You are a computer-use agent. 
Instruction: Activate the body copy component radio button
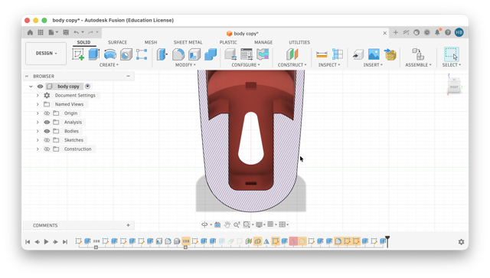[87, 87]
